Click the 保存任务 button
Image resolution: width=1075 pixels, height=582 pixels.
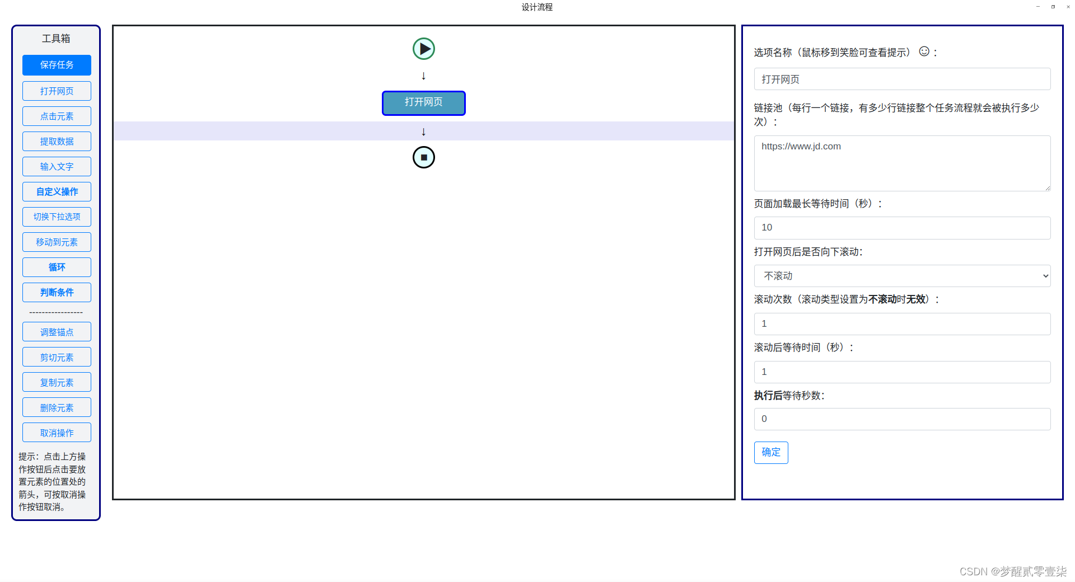tap(57, 65)
